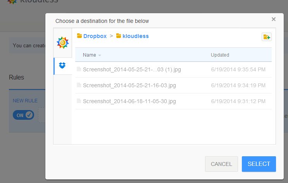Click the 6/19/2014 9:31:12 PM date cell
Viewport: 288px width, 183px height.
[x=238, y=101]
